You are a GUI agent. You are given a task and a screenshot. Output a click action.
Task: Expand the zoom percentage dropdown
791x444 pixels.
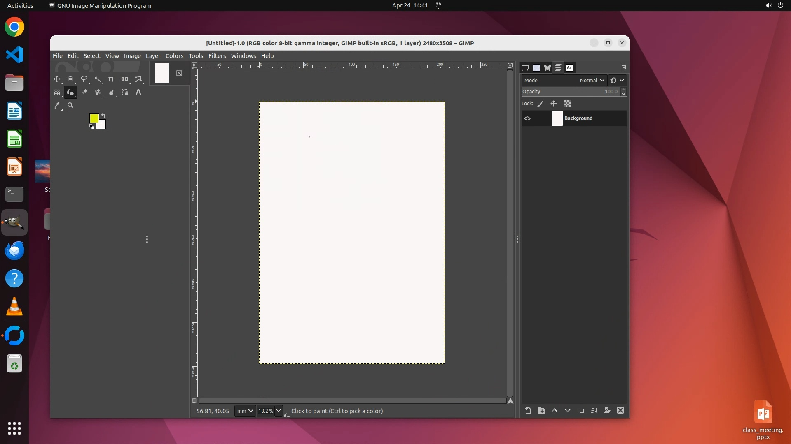(x=278, y=411)
